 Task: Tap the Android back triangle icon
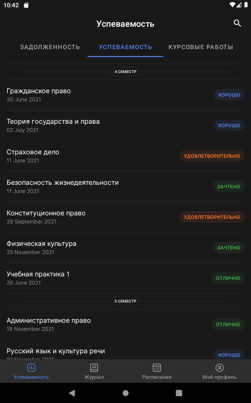click(x=72, y=393)
